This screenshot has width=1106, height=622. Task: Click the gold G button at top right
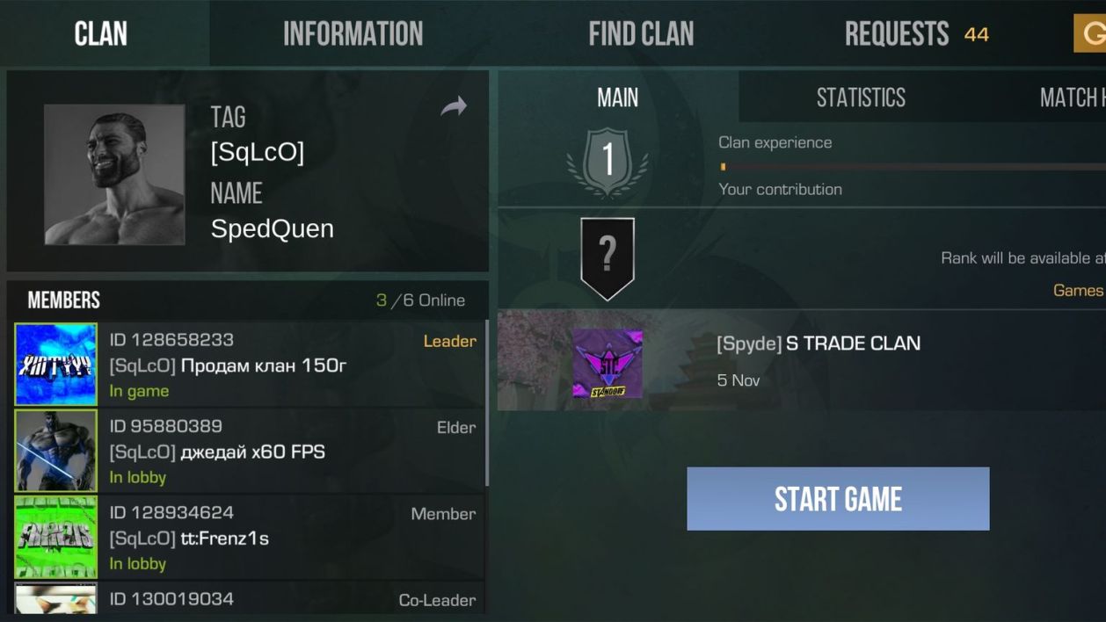pos(1090,33)
